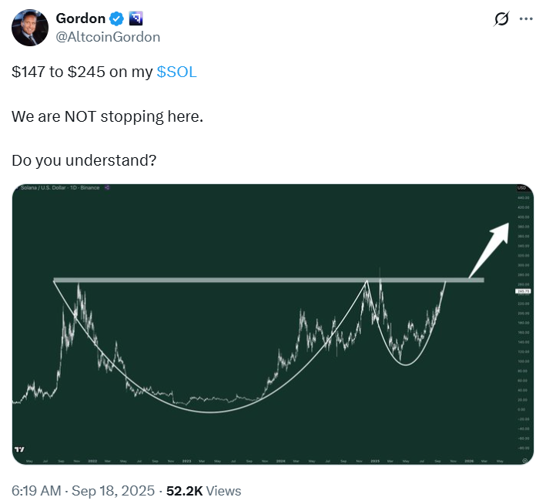Click the 245.75 current price label
Image resolution: width=546 pixels, height=504 pixels.
click(523, 291)
